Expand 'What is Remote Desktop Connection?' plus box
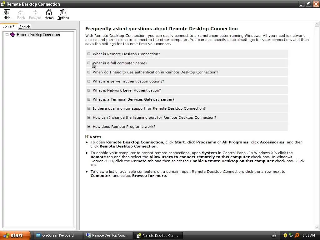320x240 pixels. click(89, 54)
